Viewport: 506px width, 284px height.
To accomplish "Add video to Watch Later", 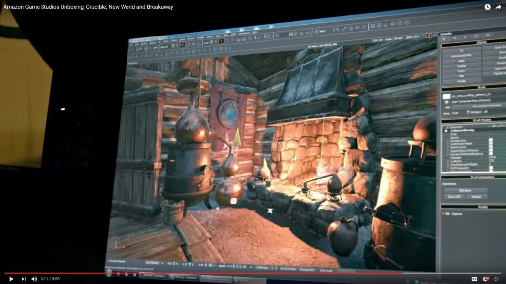I will click(487, 7).
